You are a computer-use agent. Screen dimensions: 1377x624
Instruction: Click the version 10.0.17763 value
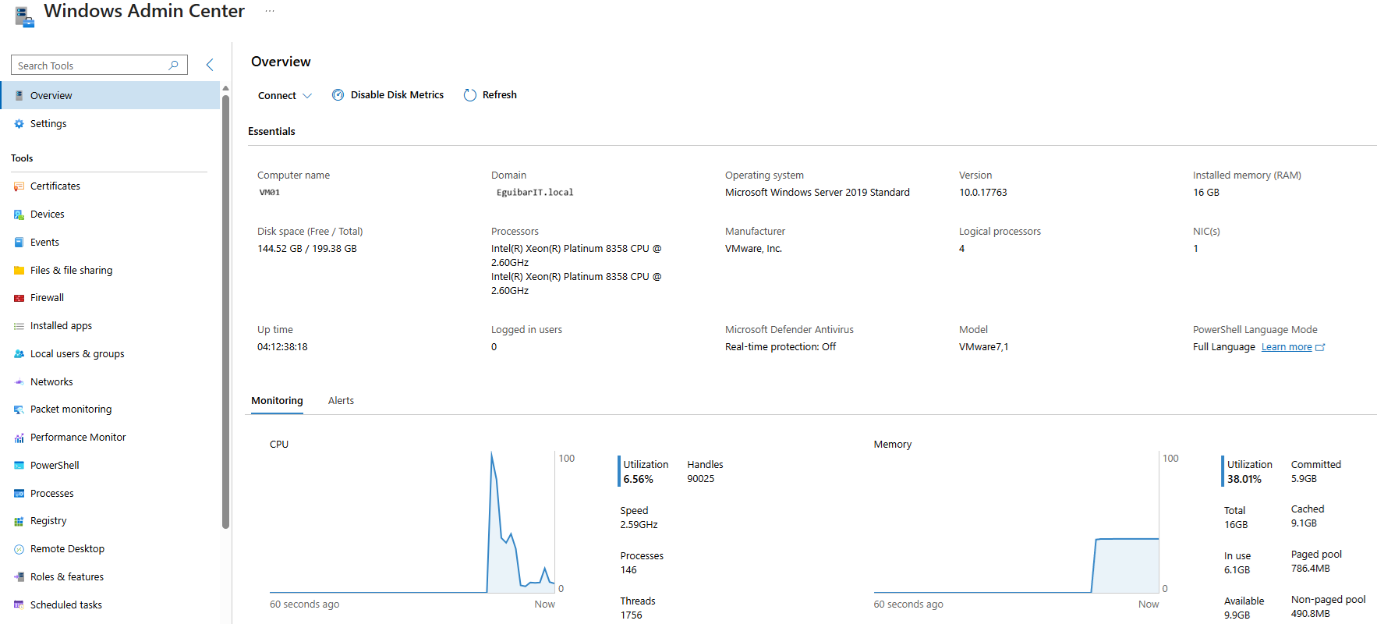(982, 193)
